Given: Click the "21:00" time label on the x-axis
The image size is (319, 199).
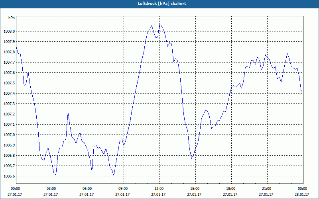Looking at the screenshot, I should coord(267,189).
